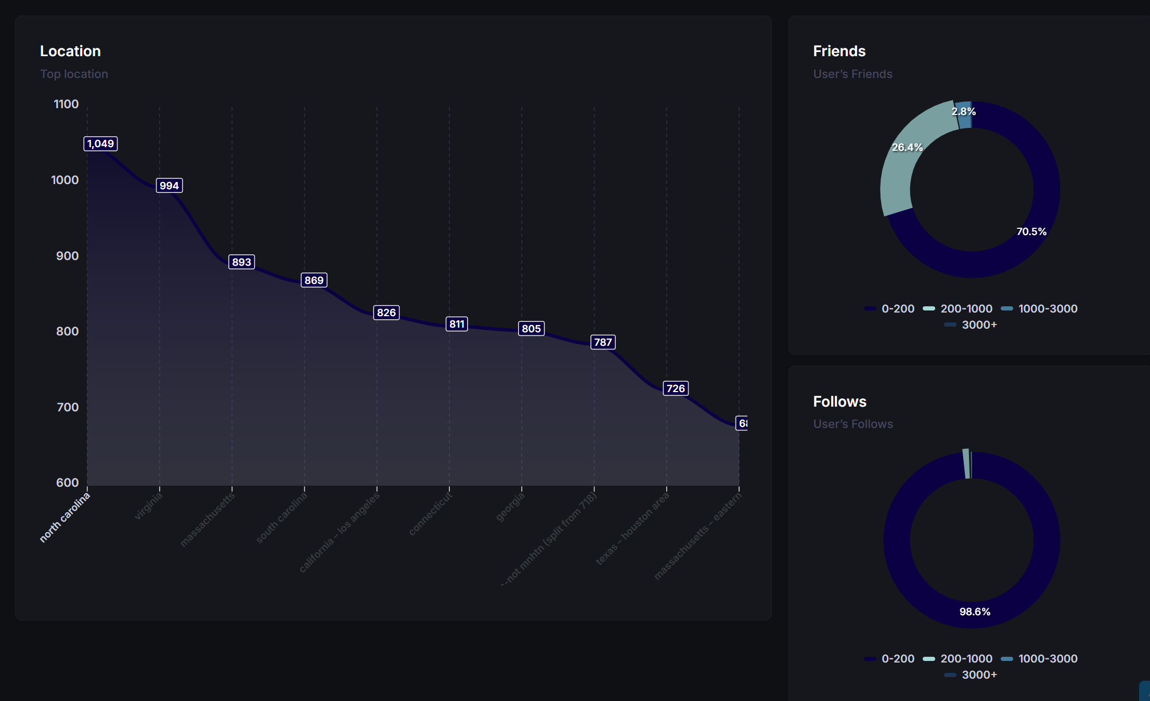This screenshot has height=701, width=1150.
Task: Select the 869 data point label
Action: pyautogui.click(x=314, y=280)
